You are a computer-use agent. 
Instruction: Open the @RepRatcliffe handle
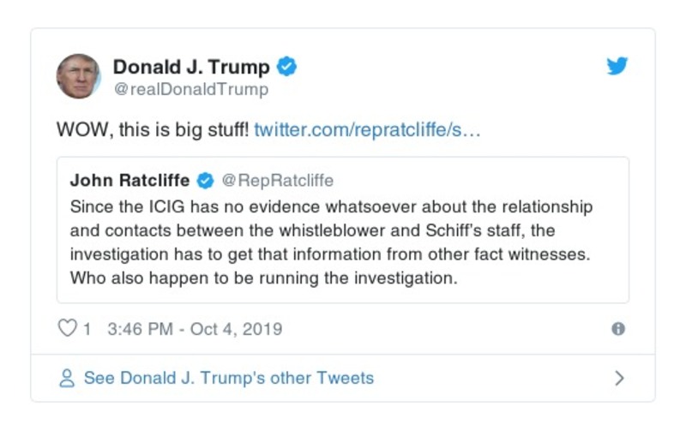click(278, 181)
